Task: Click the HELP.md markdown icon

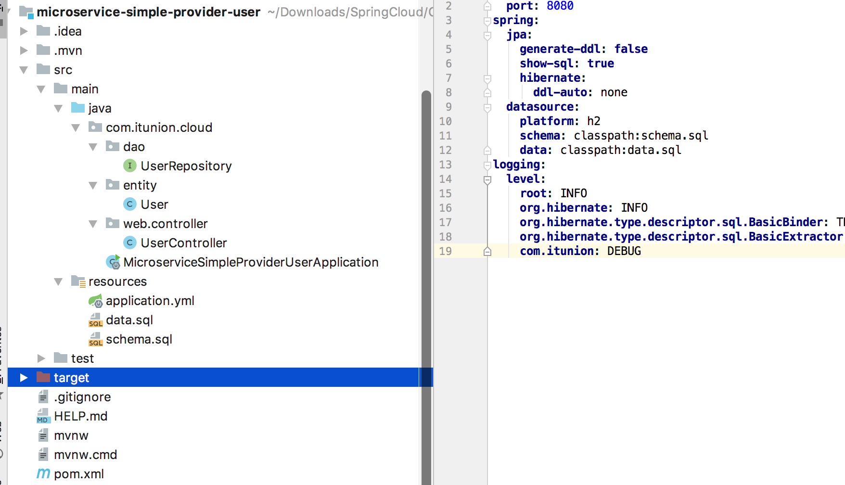Action: click(x=43, y=416)
